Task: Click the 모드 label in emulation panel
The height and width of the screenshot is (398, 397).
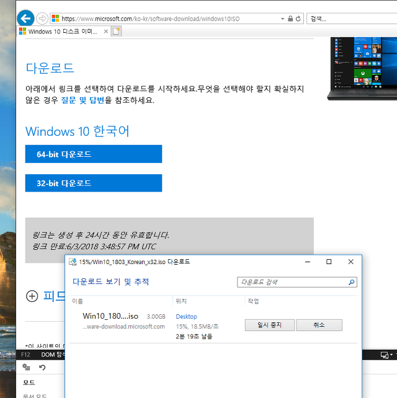Action: [29, 383]
